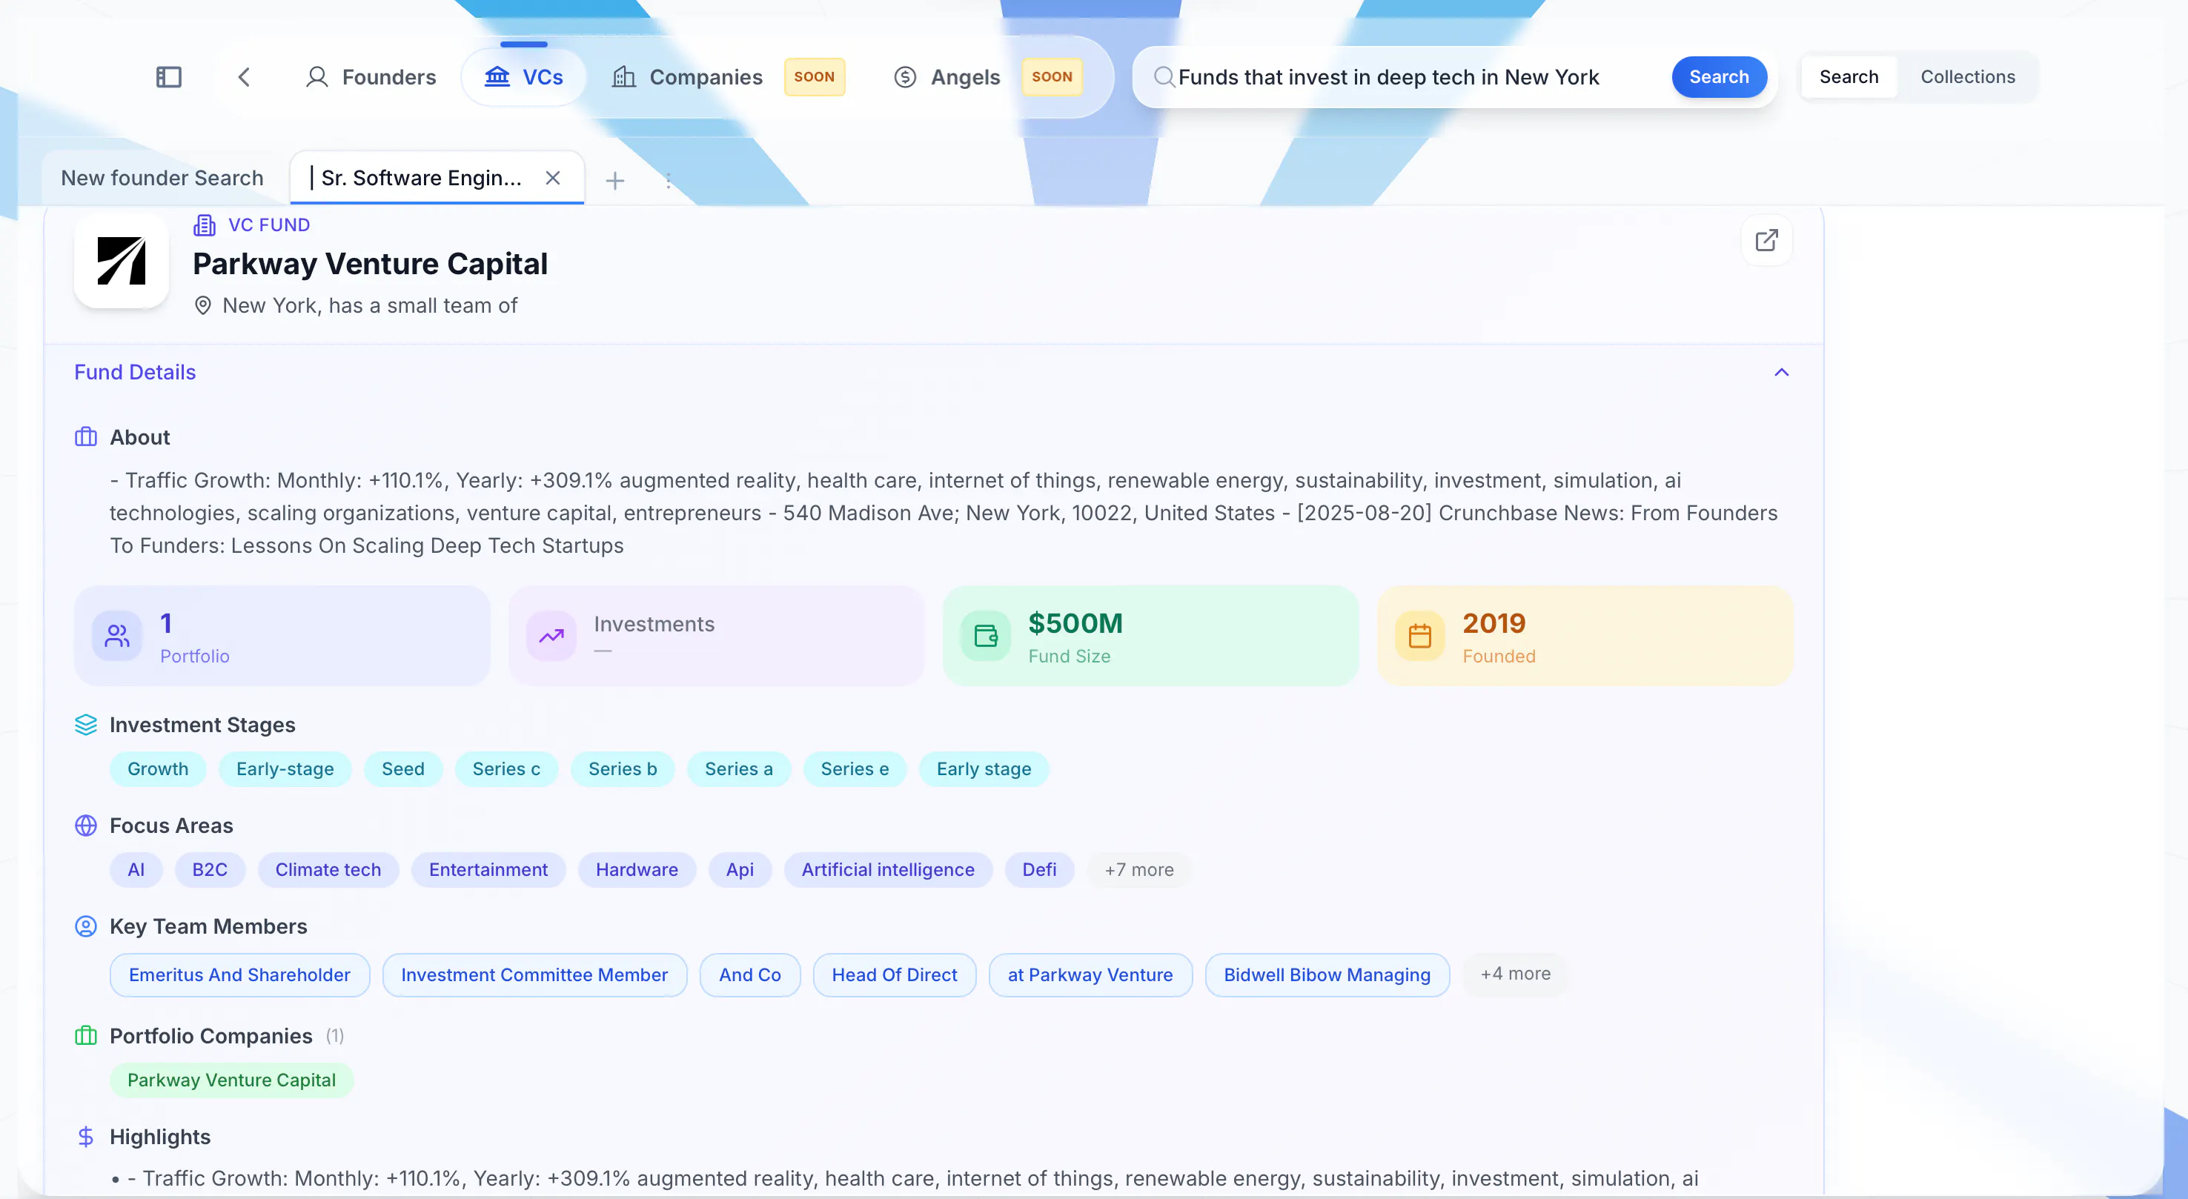Select the Climate tech tag
The width and height of the screenshot is (2188, 1199).
tap(328, 871)
